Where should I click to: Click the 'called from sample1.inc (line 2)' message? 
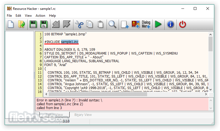[60, 104]
